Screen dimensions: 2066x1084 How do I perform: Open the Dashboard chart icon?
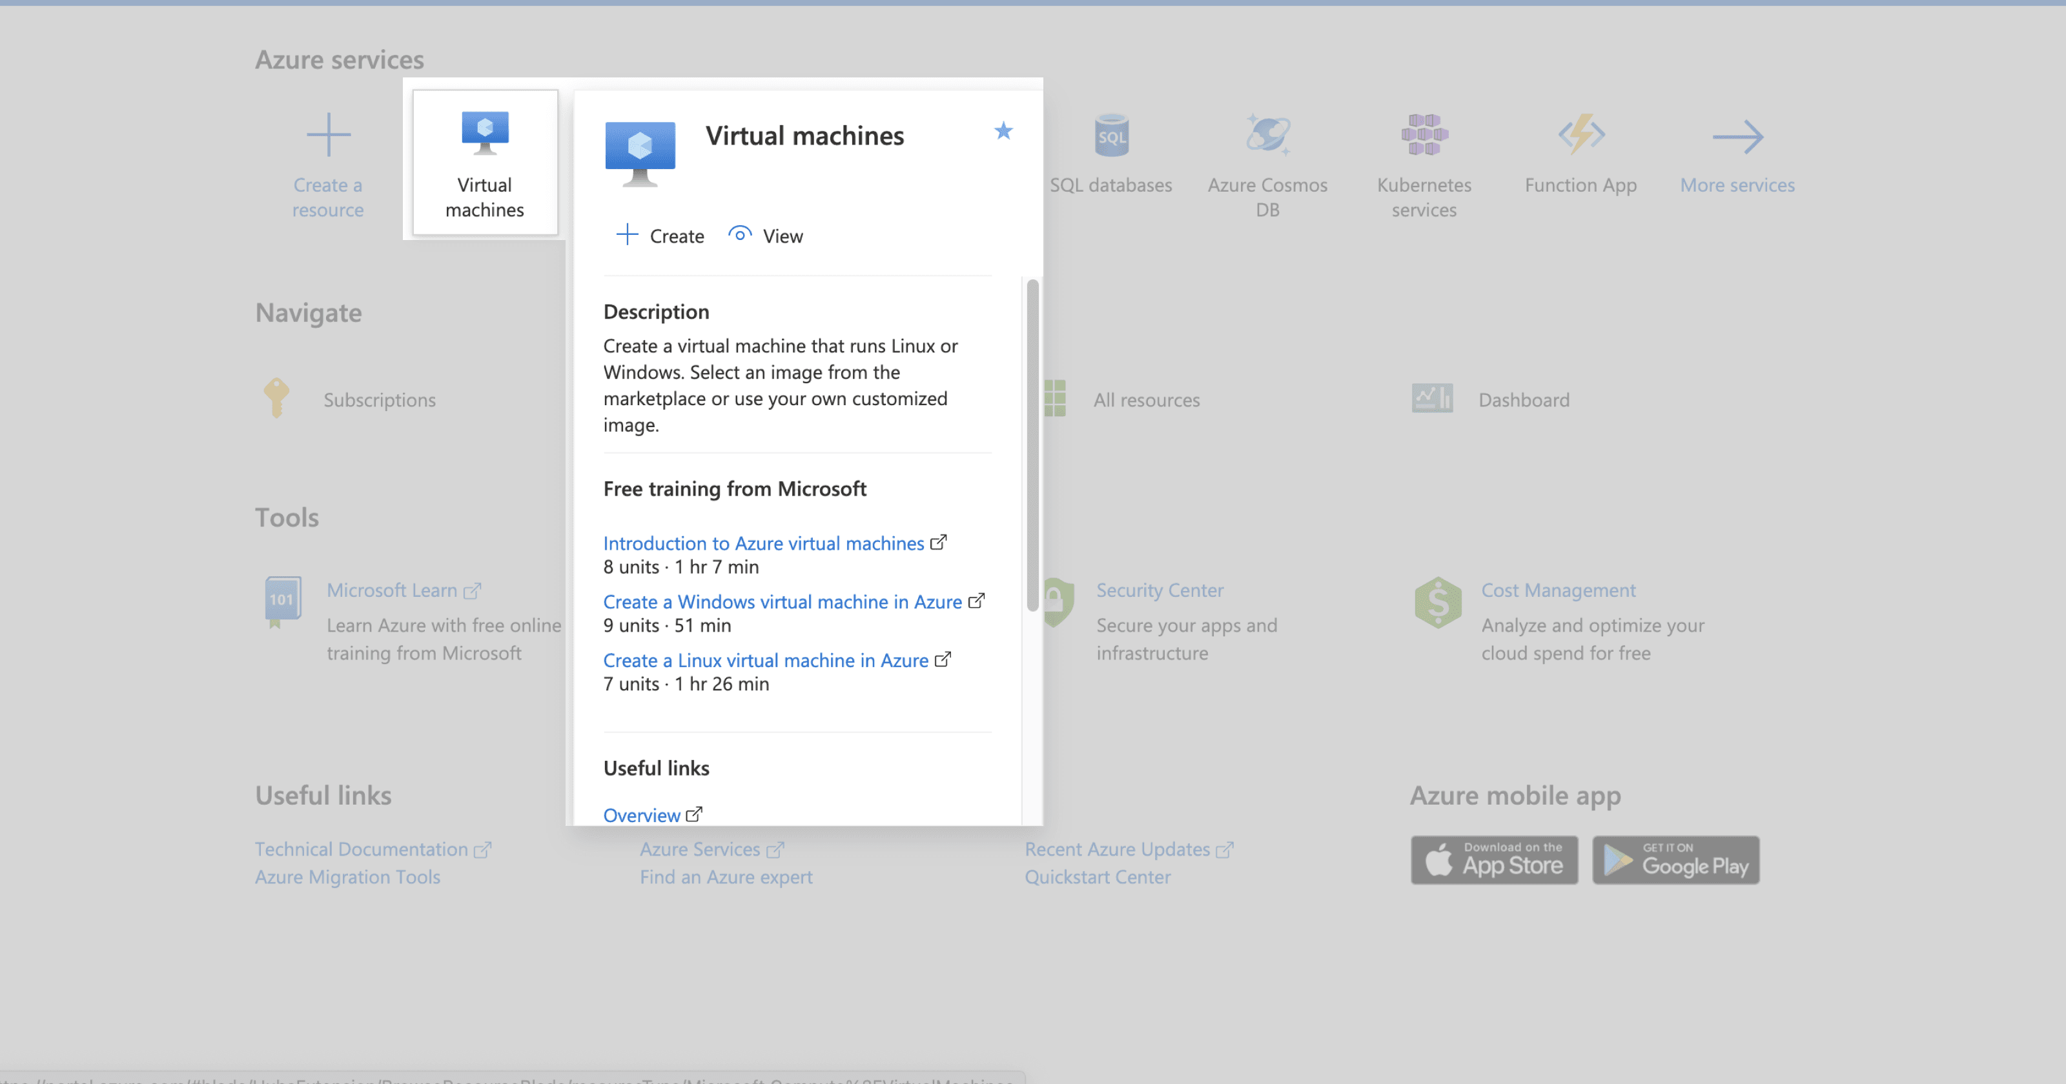click(1431, 399)
